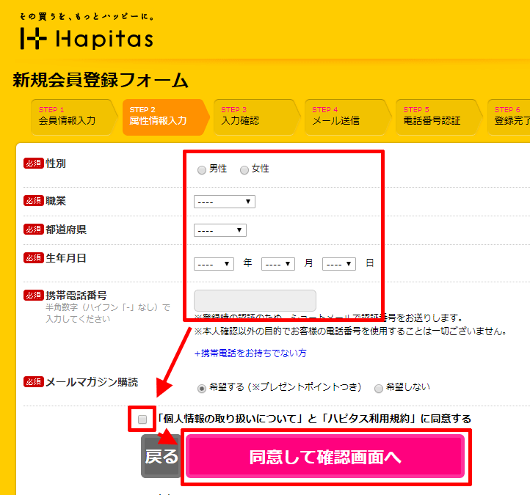Screen dimensions: 530x495
Task: Select the 女性 radio button
Action: tap(244, 170)
